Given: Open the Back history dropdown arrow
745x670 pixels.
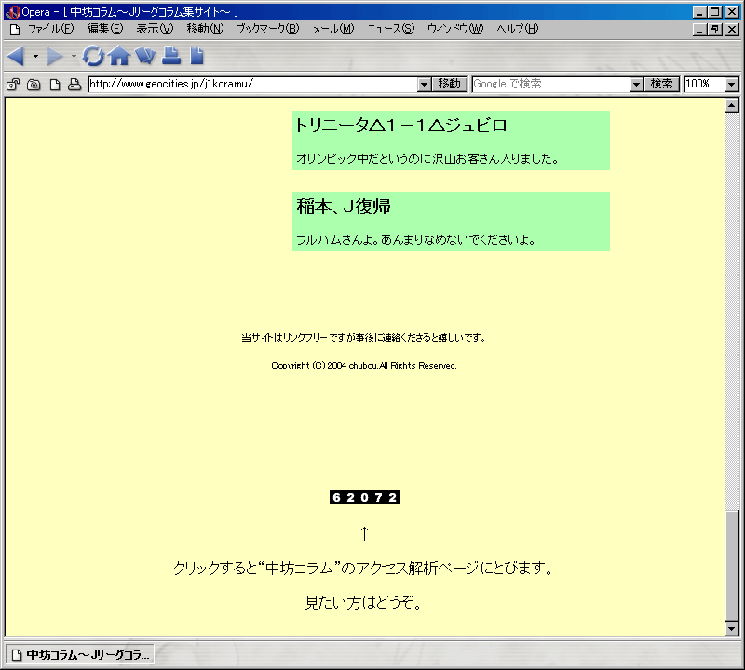Looking at the screenshot, I should tap(35, 56).
